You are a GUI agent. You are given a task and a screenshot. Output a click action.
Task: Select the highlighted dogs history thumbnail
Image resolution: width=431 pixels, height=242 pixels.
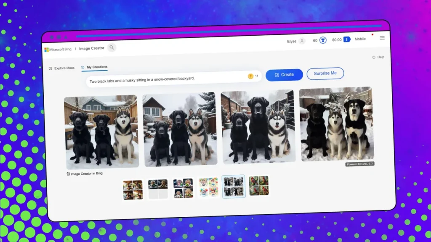click(x=233, y=186)
